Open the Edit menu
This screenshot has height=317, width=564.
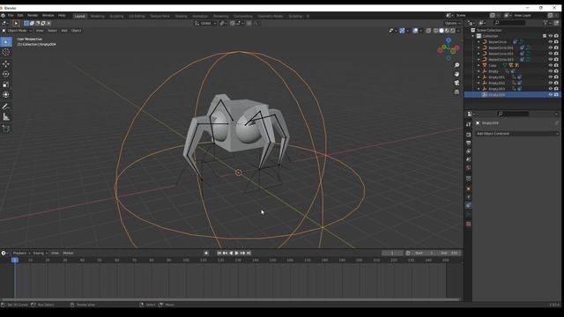(x=20, y=16)
